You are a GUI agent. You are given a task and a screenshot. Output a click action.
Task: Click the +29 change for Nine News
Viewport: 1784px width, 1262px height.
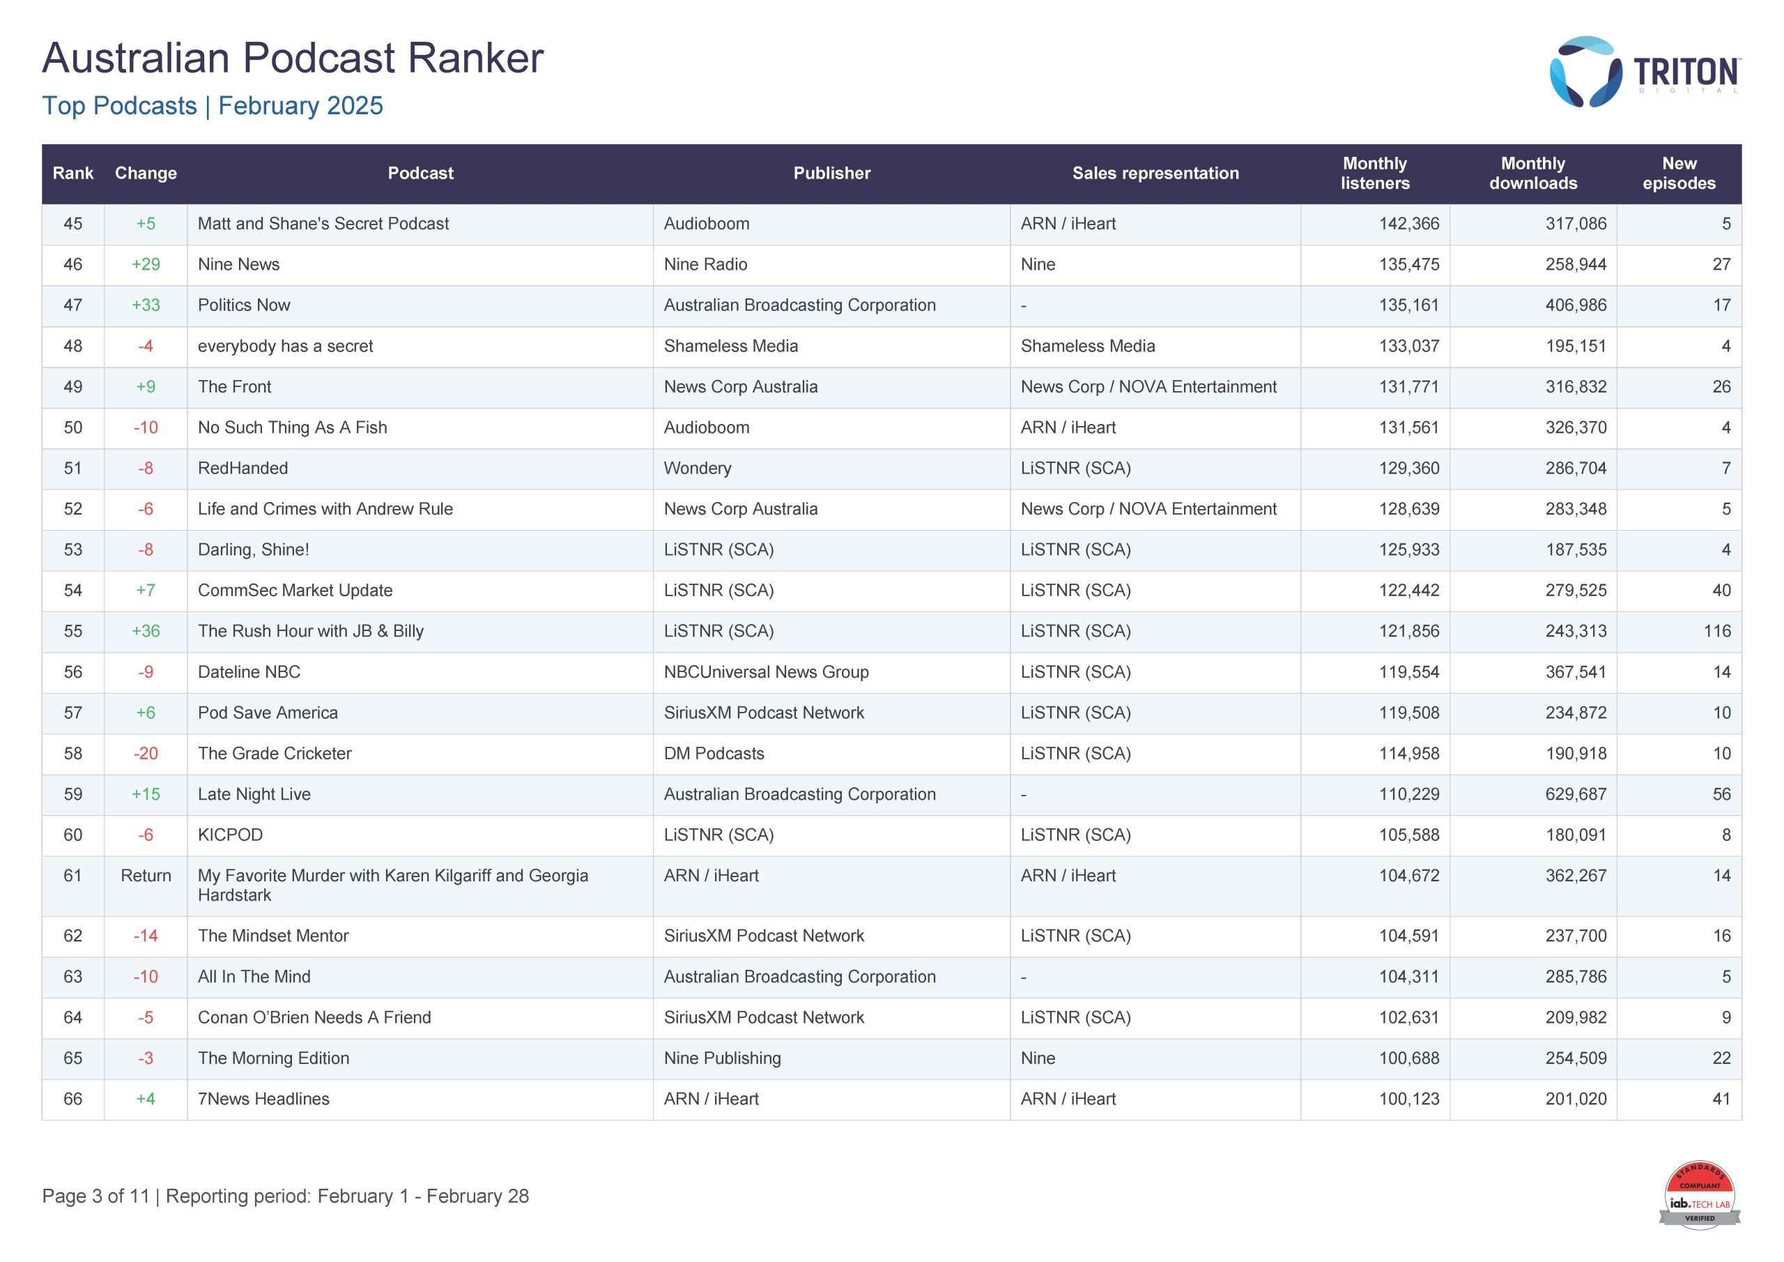coord(146,264)
